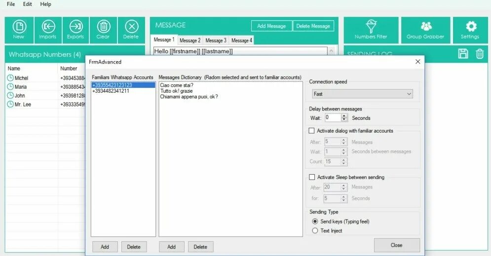The image size is (491, 256).
Task: Click the clock icon beside John
Action: (10, 96)
